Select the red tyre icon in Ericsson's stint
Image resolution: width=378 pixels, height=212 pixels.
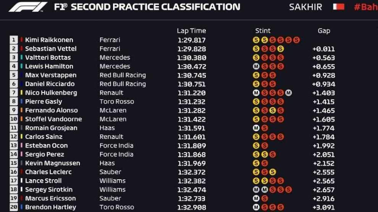(x=264, y=198)
